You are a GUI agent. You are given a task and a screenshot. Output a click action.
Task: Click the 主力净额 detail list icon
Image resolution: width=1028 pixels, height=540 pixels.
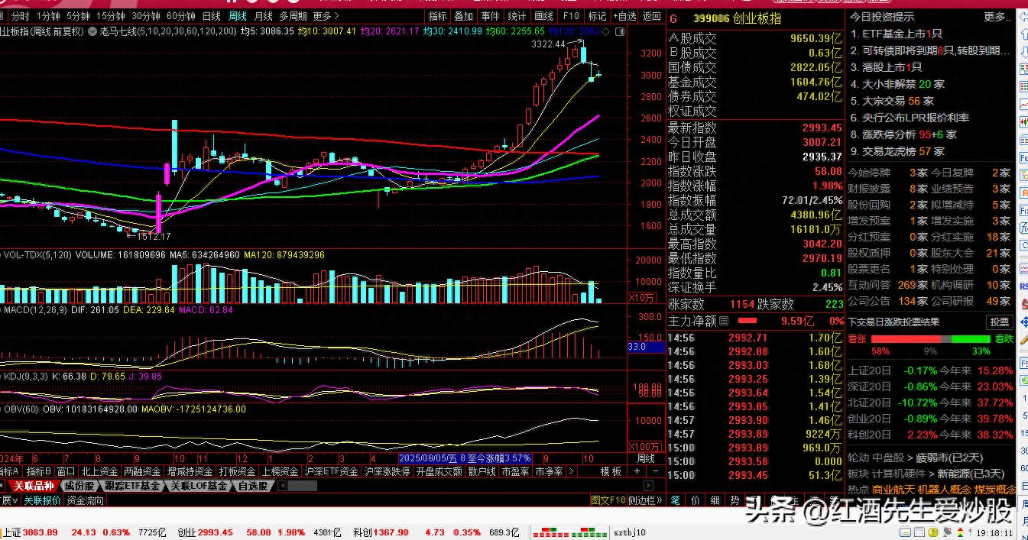point(724,322)
